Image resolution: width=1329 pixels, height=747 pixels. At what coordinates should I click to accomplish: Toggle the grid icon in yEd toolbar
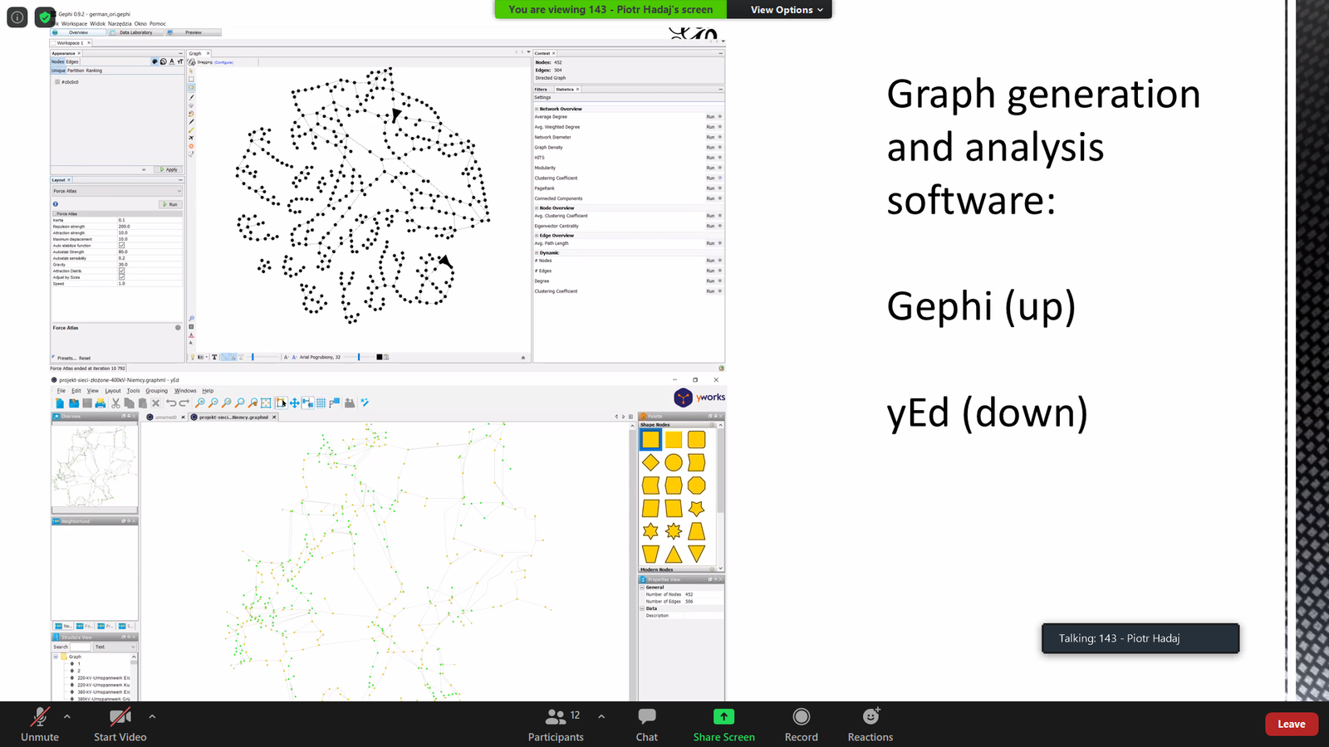(x=321, y=403)
